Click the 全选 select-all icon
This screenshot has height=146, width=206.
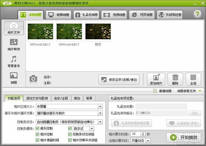coord(193,79)
